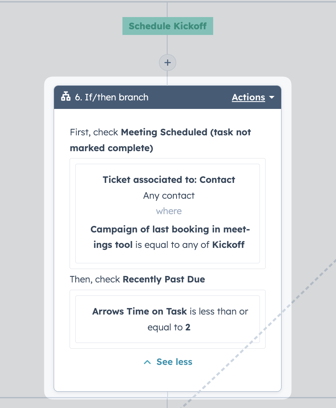Click the empty area below See less
This screenshot has height=408, width=336.
click(x=168, y=379)
